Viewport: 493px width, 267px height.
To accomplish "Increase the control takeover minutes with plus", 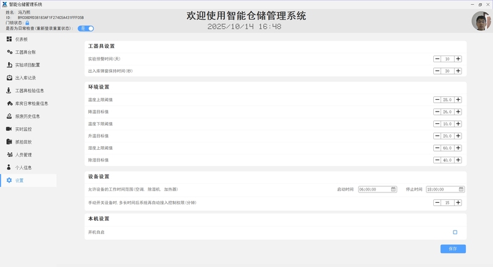I will [x=458, y=202].
